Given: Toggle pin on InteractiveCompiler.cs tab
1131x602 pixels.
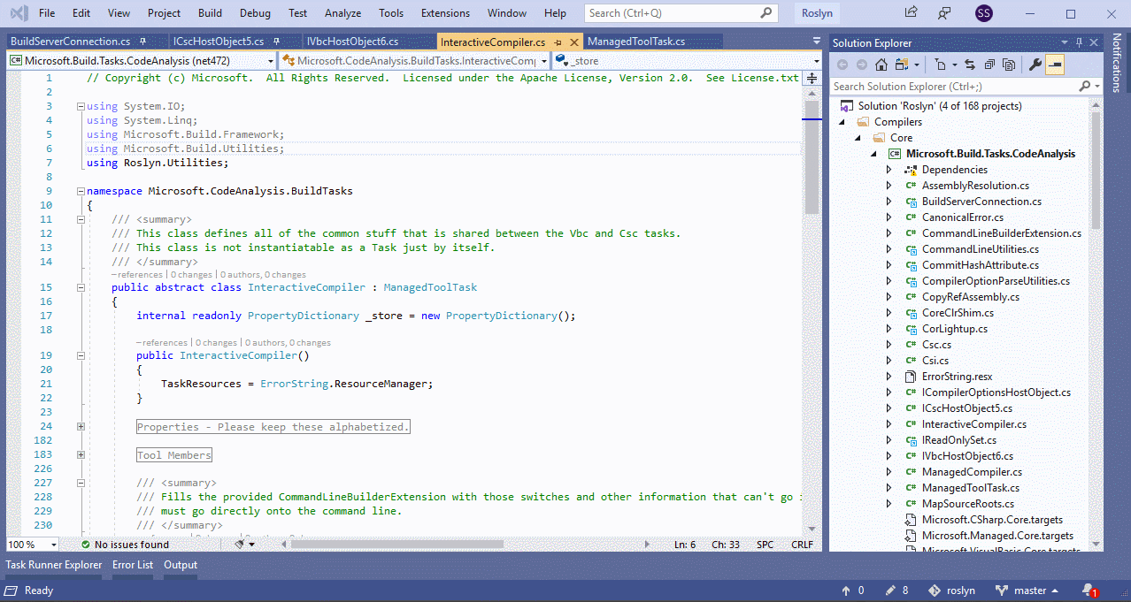Looking at the screenshot, I should [557, 42].
